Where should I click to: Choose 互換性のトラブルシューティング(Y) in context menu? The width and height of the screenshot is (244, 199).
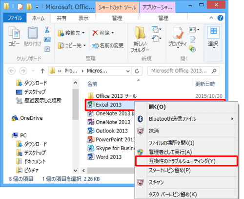(186, 161)
